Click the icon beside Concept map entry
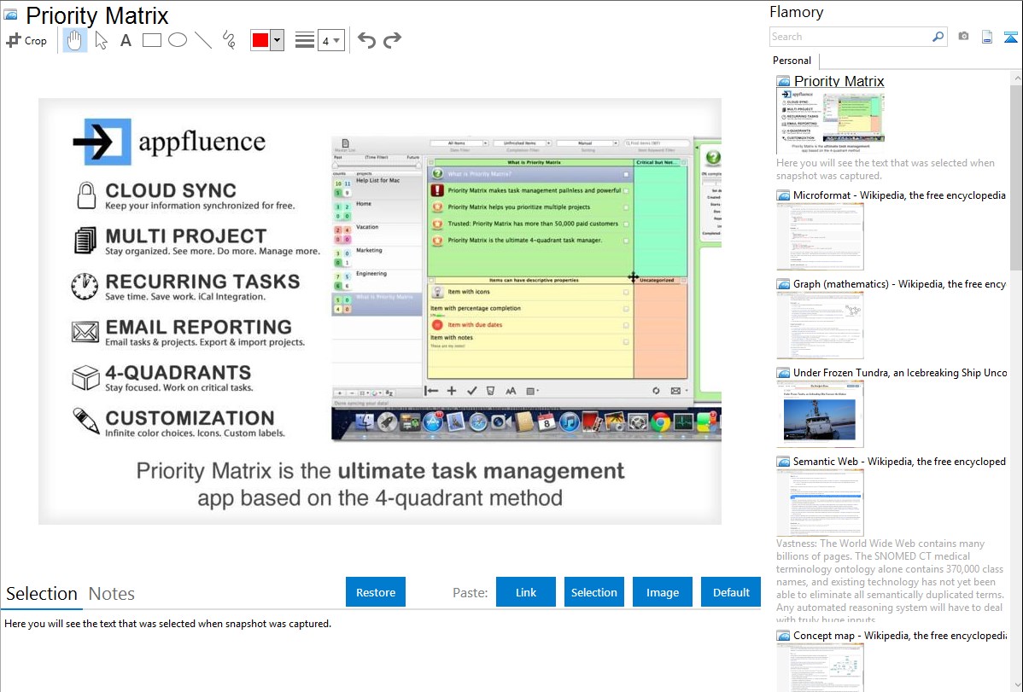The width and height of the screenshot is (1023, 692). 783,636
